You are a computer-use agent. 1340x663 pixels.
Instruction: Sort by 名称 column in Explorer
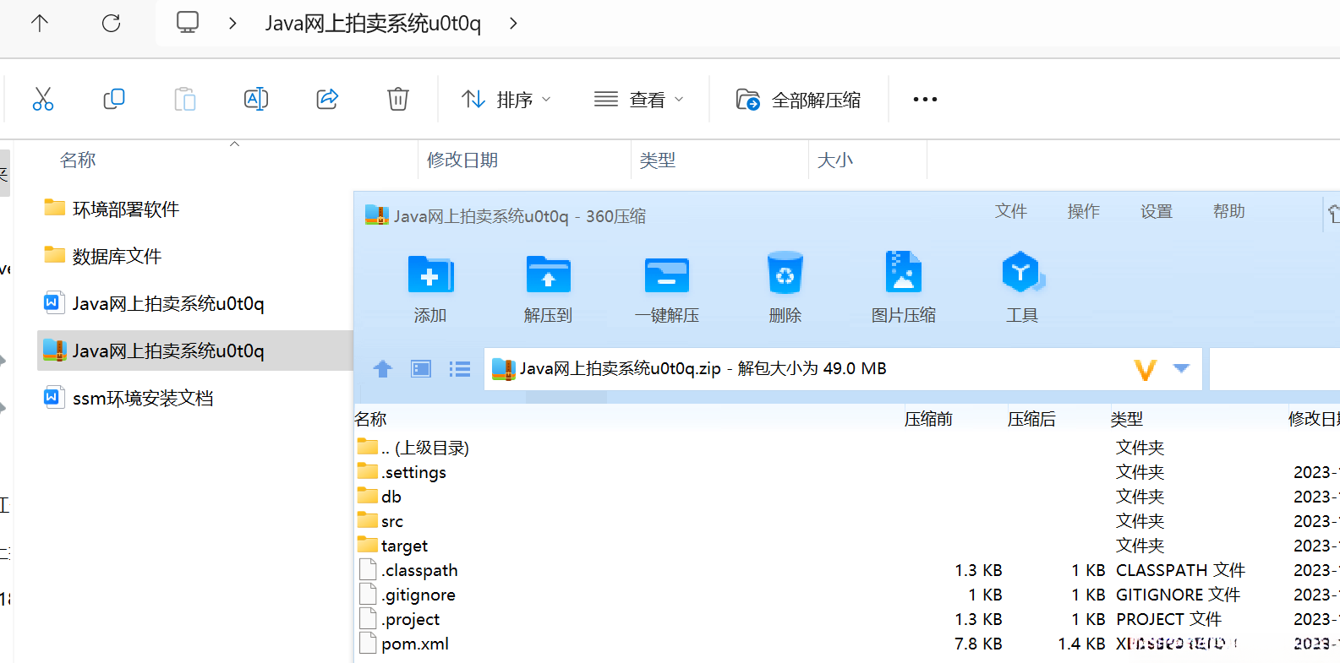pos(78,160)
